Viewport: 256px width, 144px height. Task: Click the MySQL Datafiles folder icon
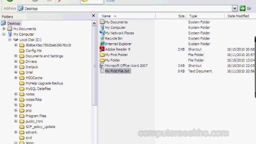[x=22, y=89]
